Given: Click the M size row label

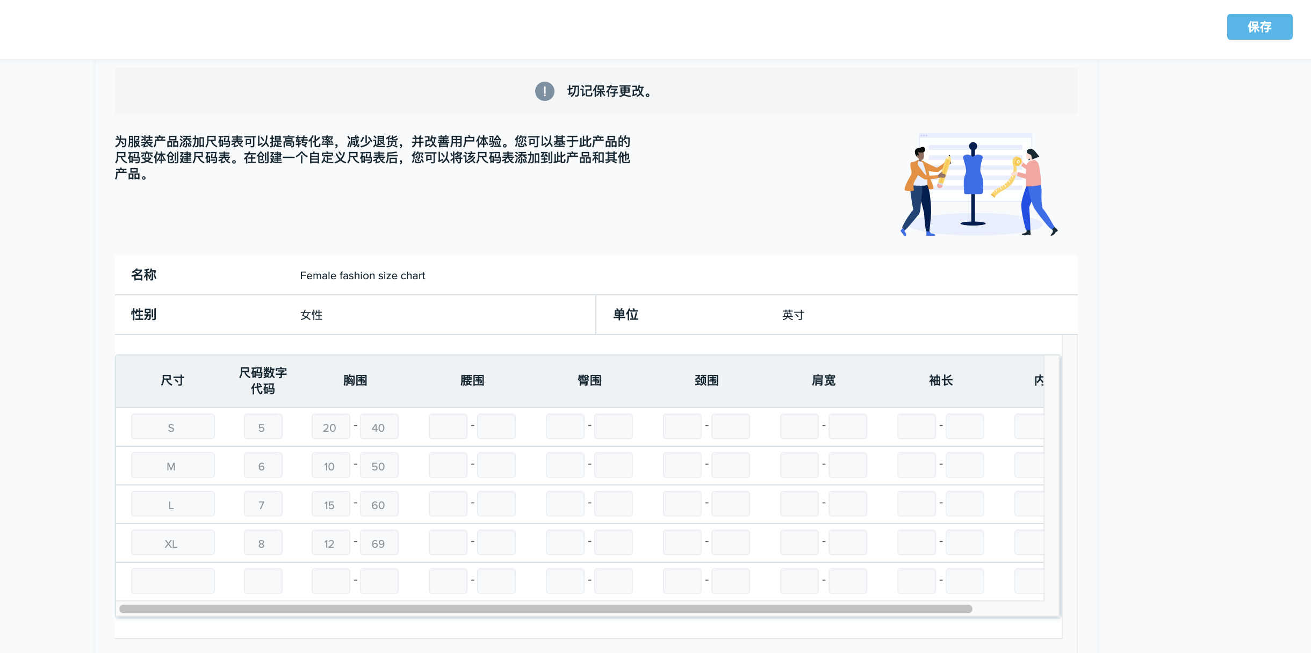Looking at the screenshot, I should (x=172, y=465).
